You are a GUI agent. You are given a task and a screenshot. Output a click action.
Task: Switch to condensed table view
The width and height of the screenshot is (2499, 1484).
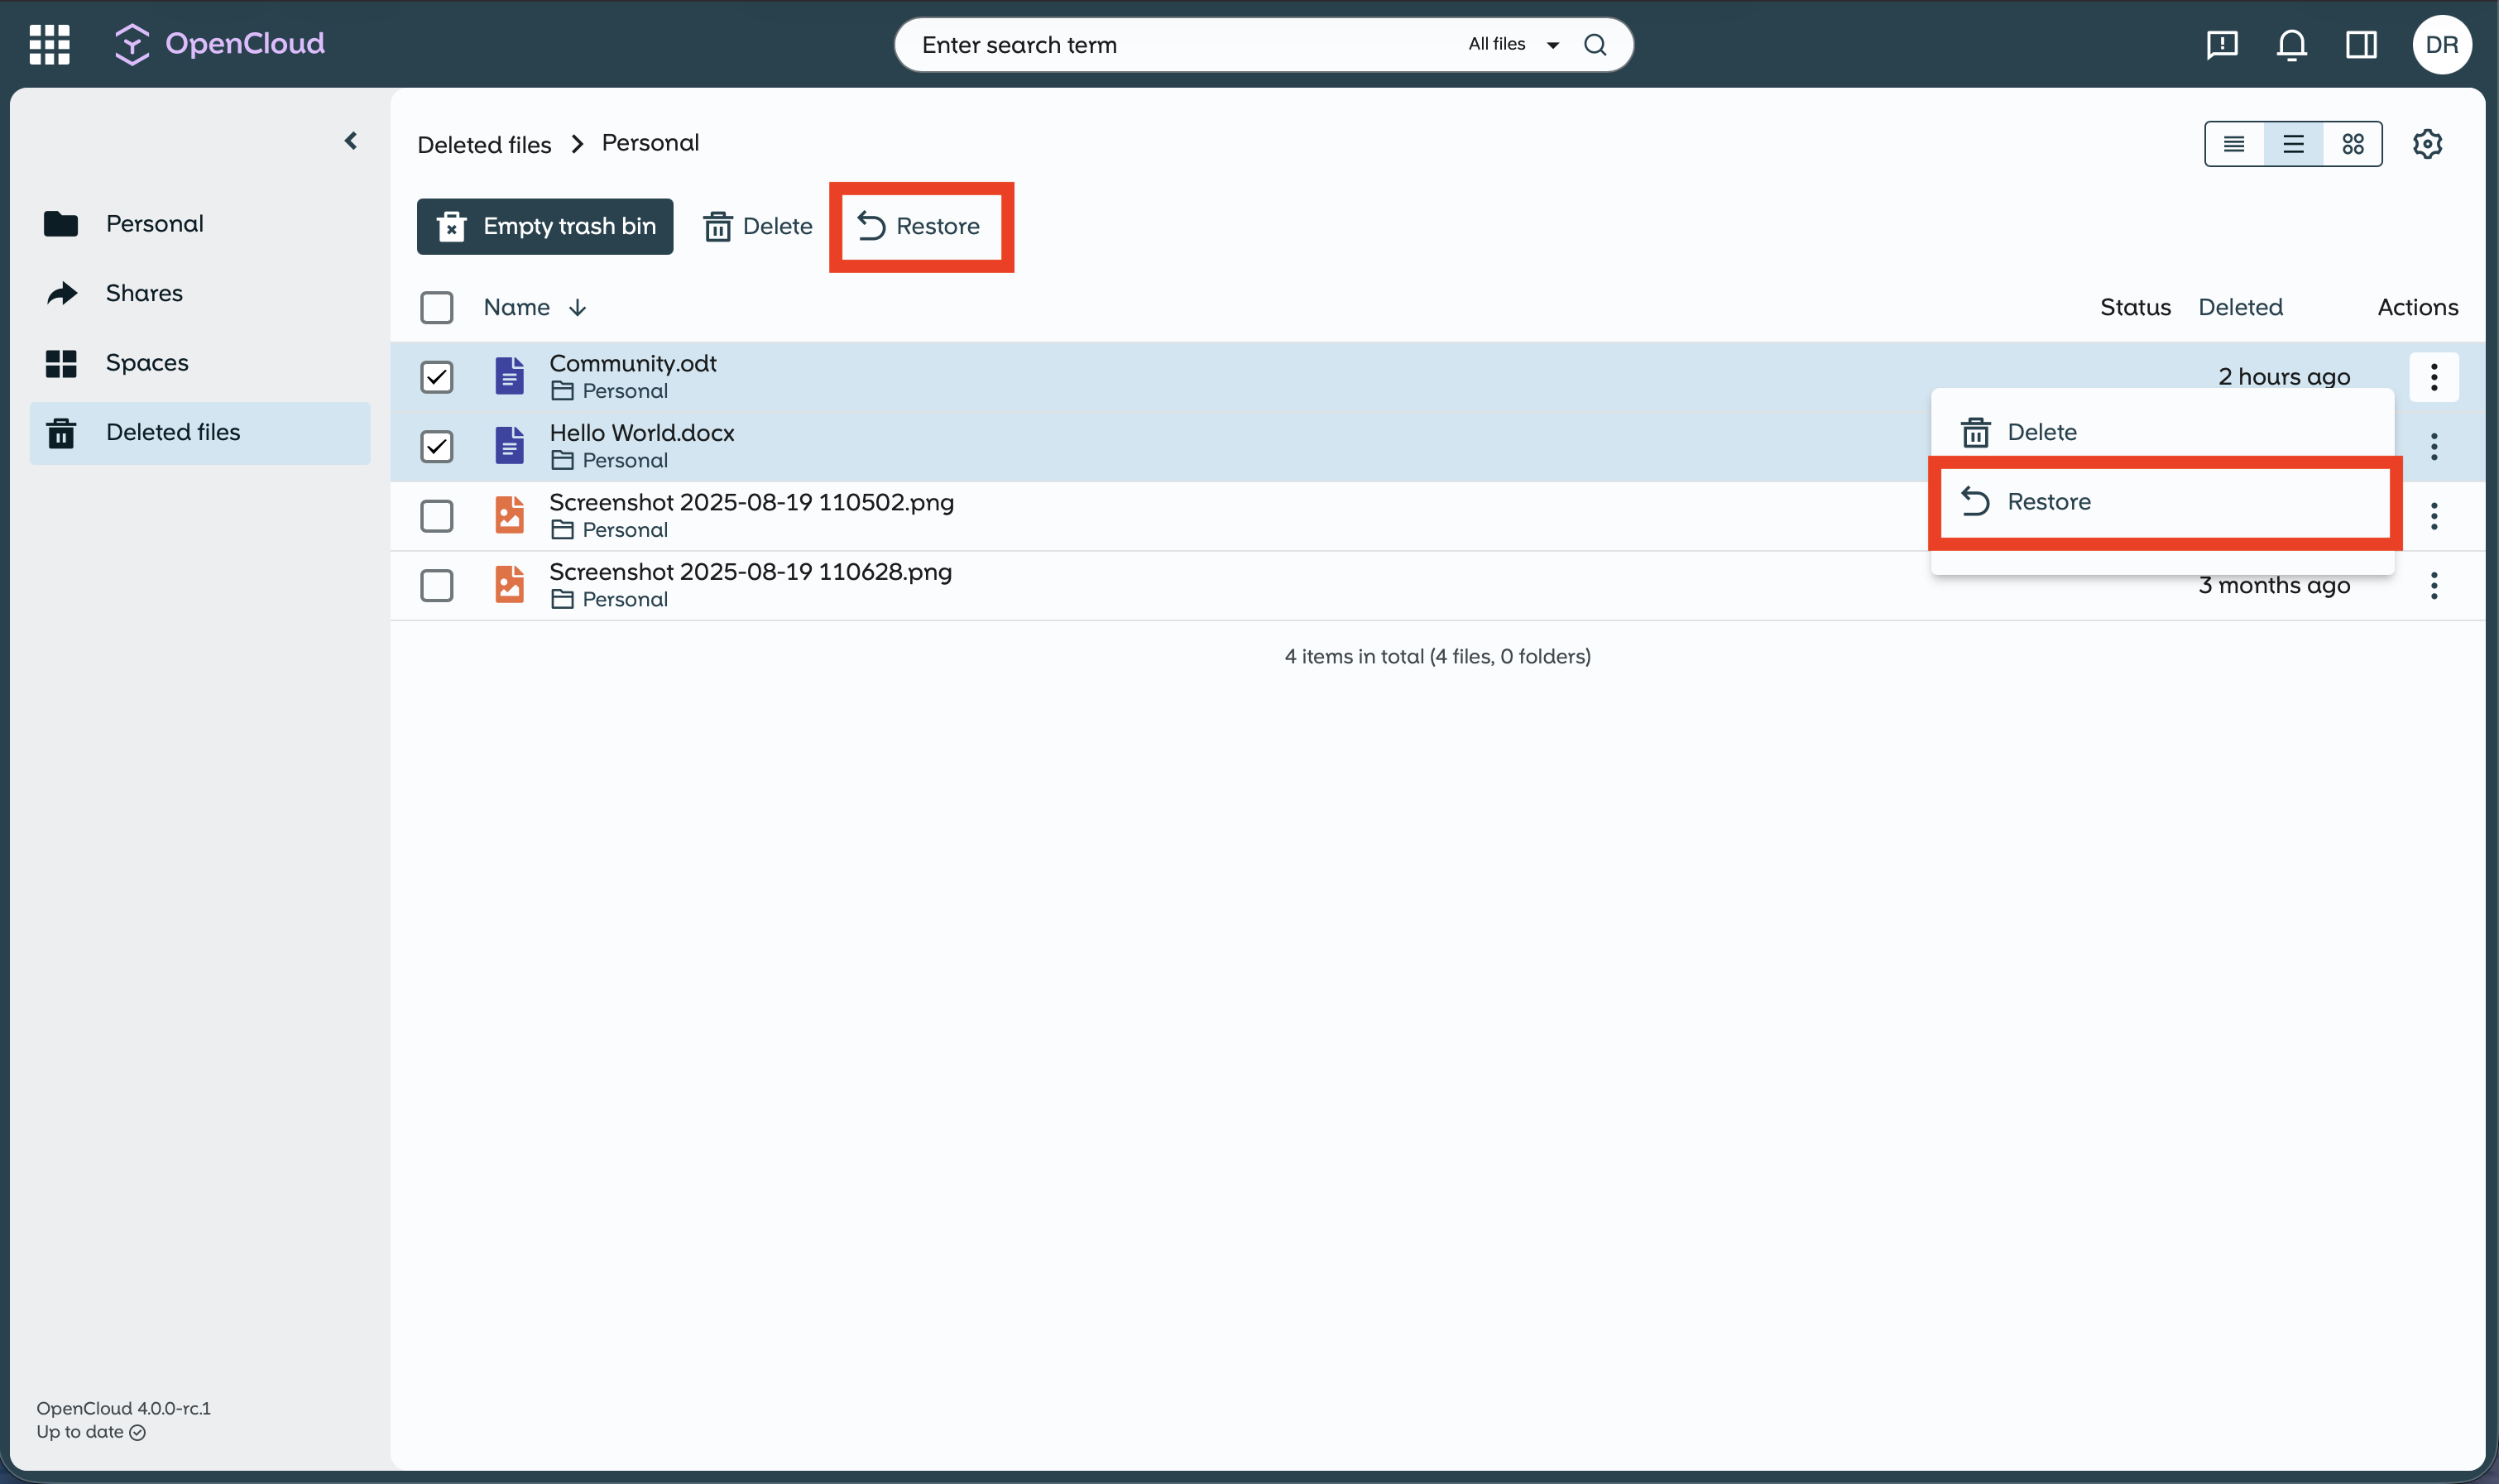point(2234,144)
